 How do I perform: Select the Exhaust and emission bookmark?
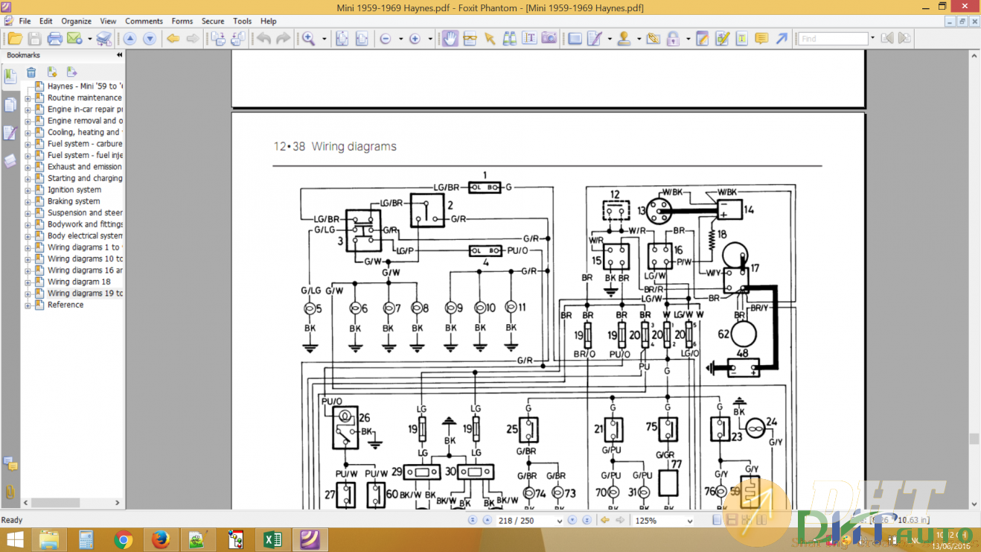85,167
